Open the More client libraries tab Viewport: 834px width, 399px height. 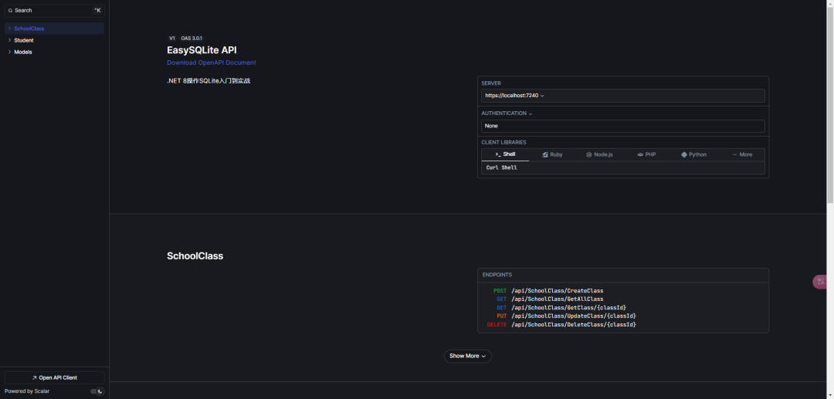point(743,154)
